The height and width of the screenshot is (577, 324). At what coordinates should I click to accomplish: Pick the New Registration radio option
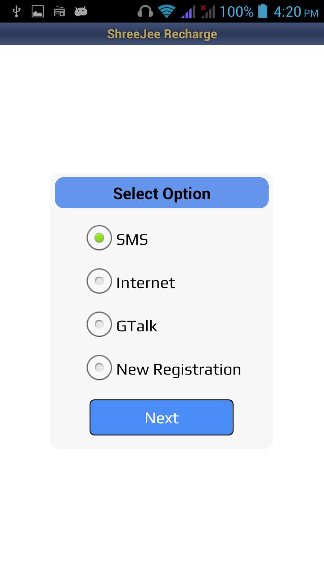[x=99, y=368]
